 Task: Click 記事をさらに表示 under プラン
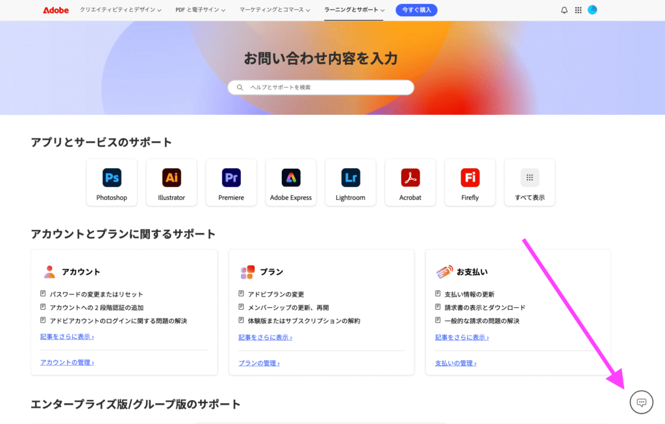coord(265,338)
